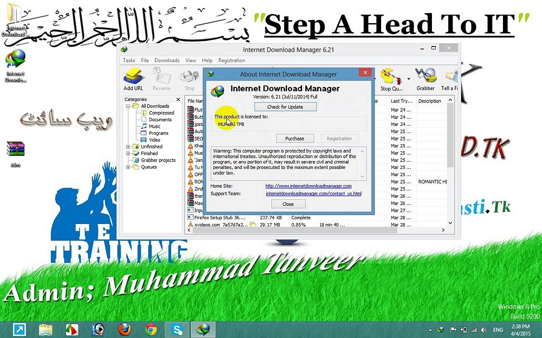Click the down arrow of the download list scrollbar
The image size is (542, 338).
(450, 223)
